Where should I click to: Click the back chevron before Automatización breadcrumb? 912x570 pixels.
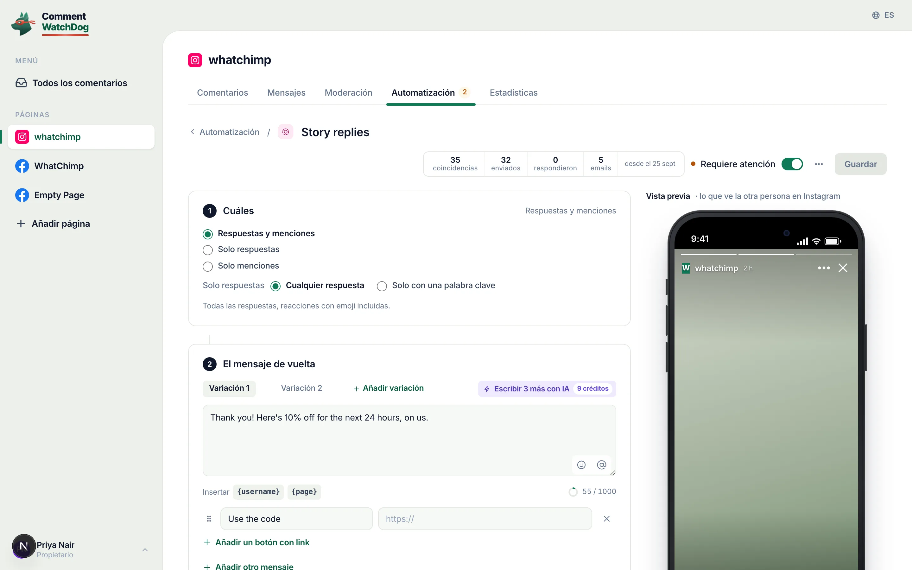[193, 132]
